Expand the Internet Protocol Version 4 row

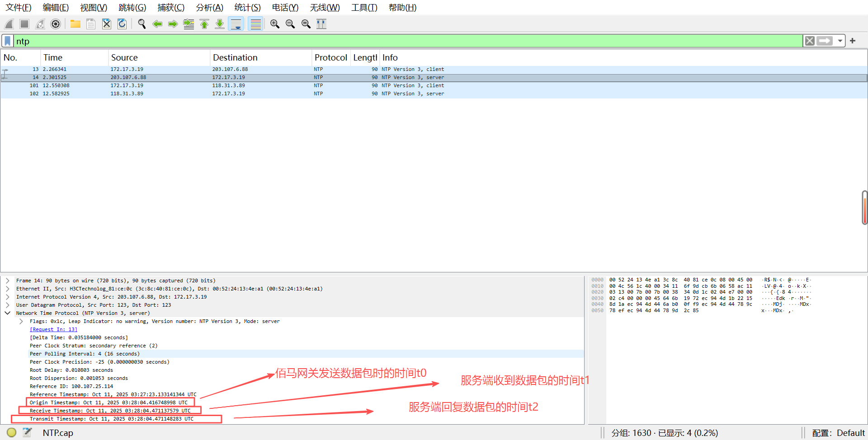pos(8,297)
